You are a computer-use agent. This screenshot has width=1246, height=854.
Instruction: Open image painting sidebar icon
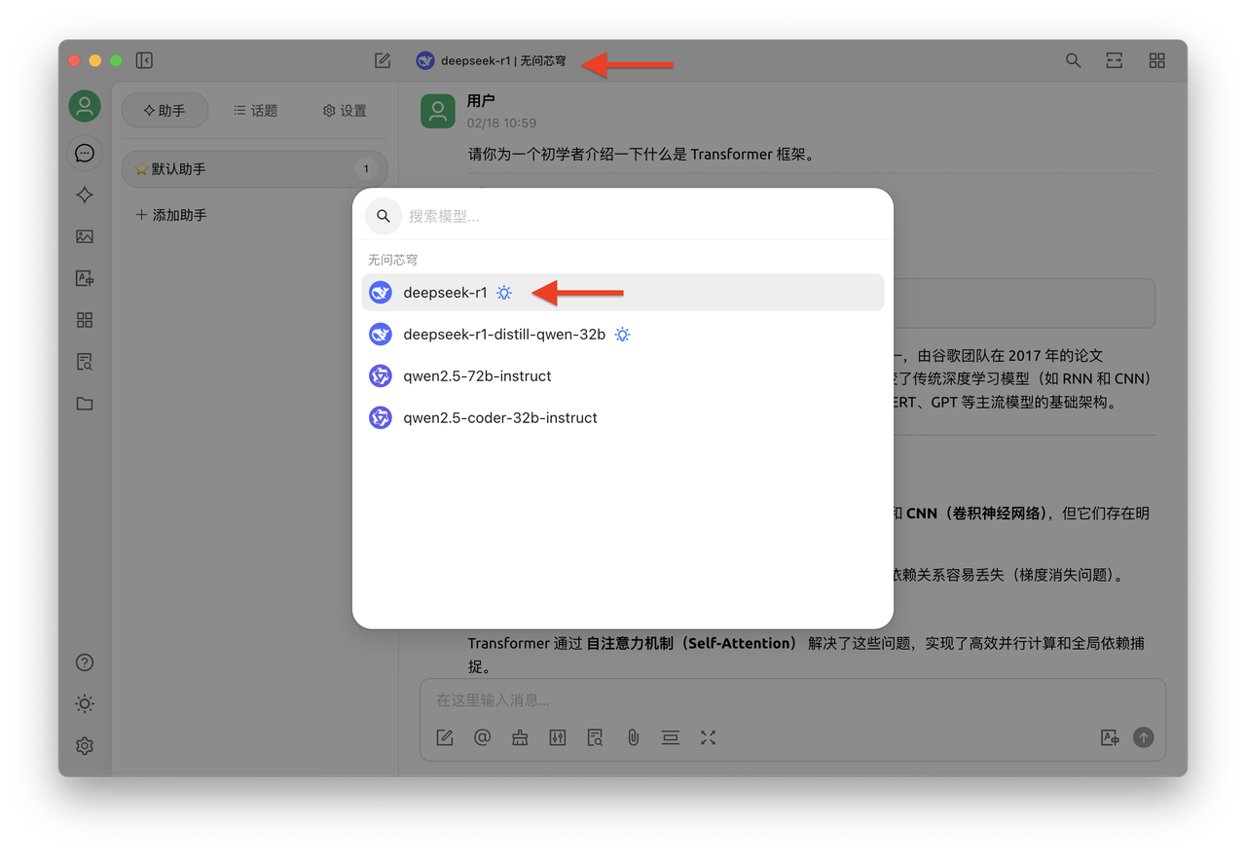(85, 236)
